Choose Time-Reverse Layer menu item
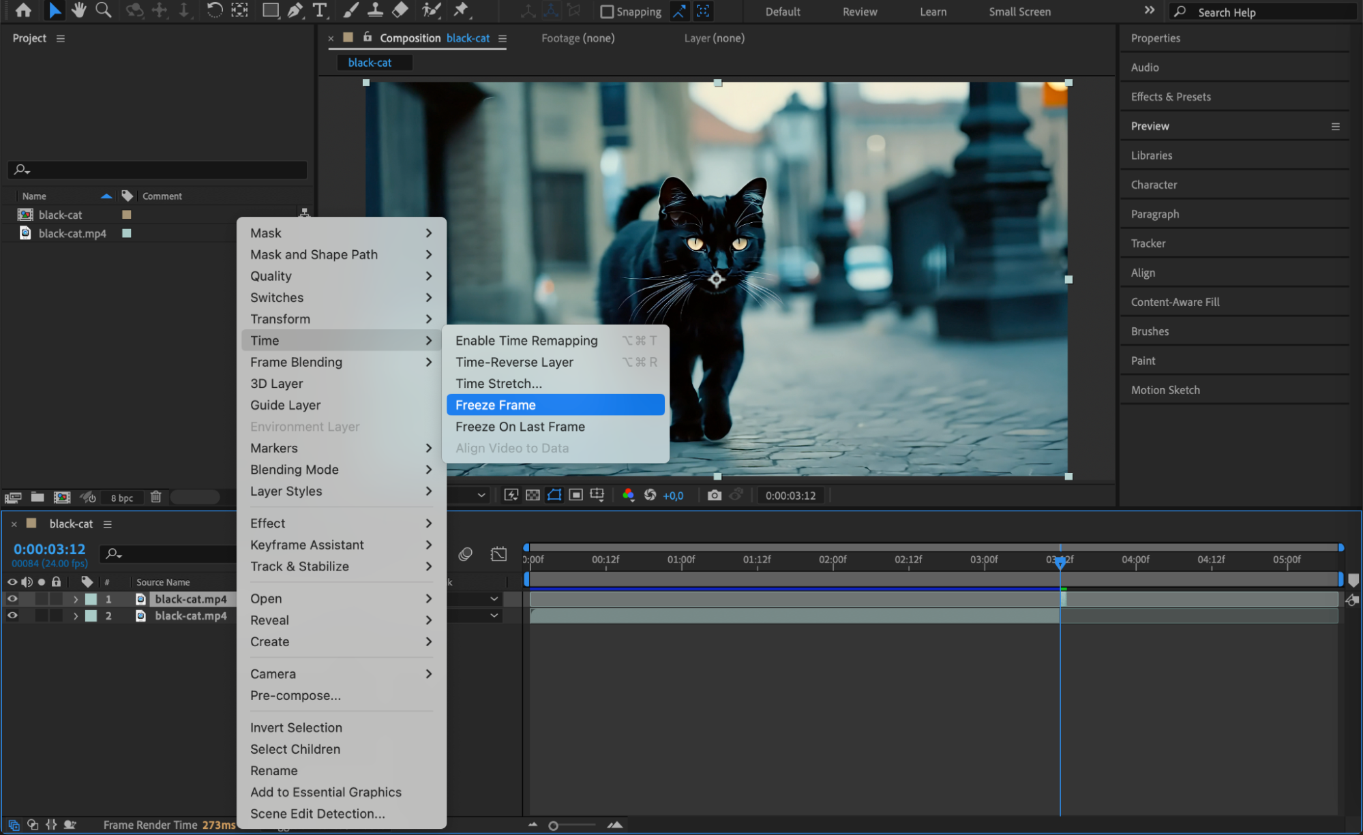The height and width of the screenshot is (835, 1363). 514,362
